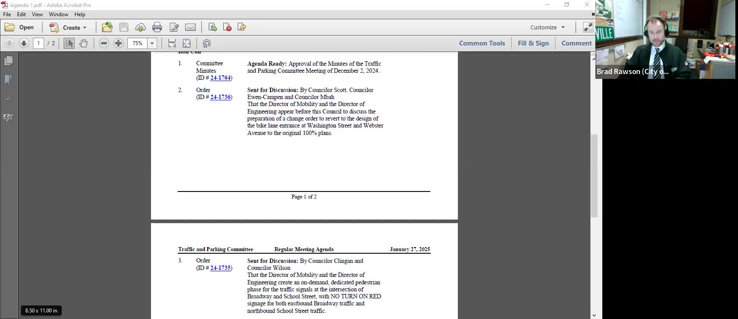Follow the link ID 24-1736
The width and height of the screenshot is (738, 319).
(220, 97)
